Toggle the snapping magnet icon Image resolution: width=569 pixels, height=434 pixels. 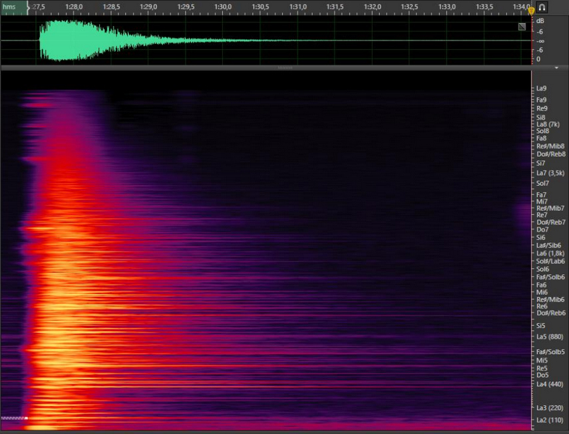542,7
